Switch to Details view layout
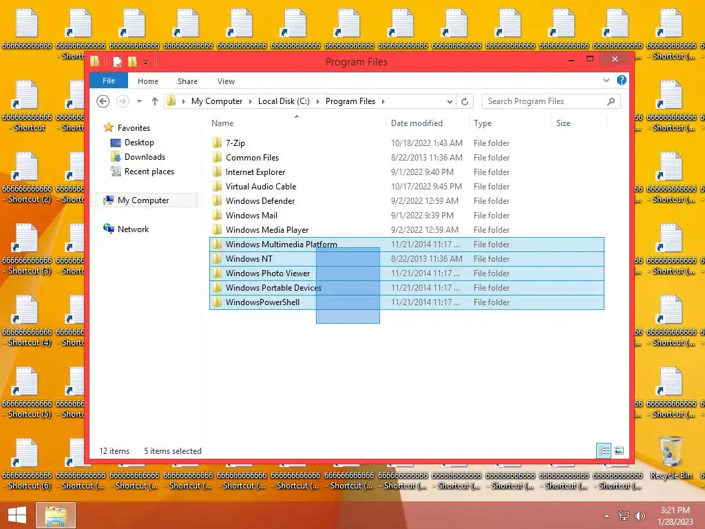705x529 pixels. pos(604,450)
